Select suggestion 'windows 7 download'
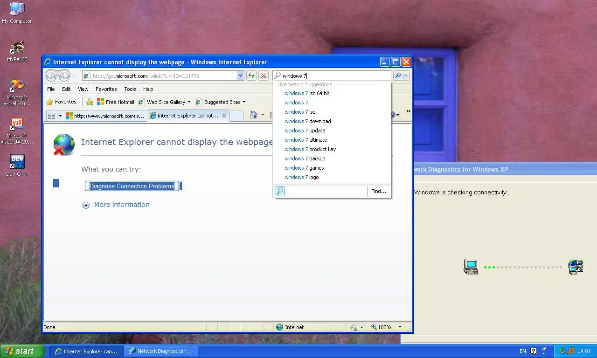597x358 pixels. point(332,121)
